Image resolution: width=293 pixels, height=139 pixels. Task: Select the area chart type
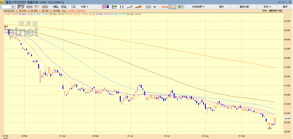138,6
